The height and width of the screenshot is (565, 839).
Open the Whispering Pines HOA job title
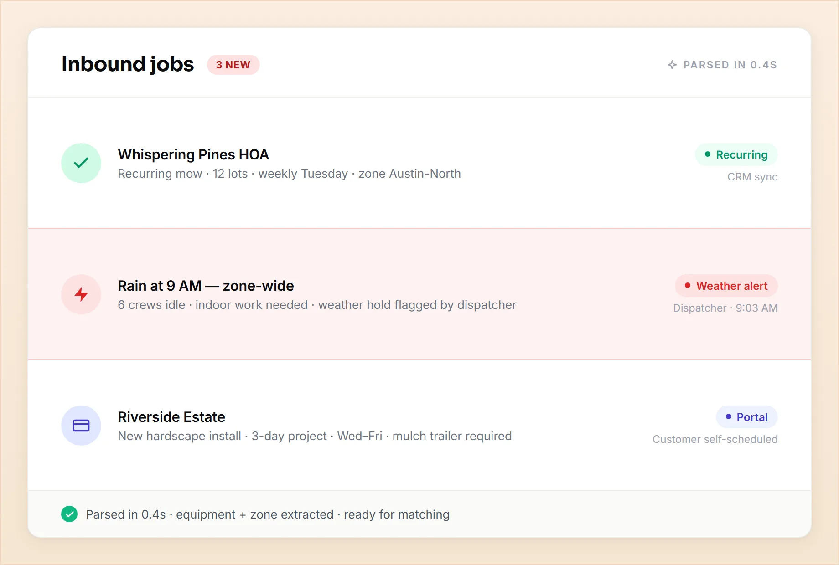193,154
